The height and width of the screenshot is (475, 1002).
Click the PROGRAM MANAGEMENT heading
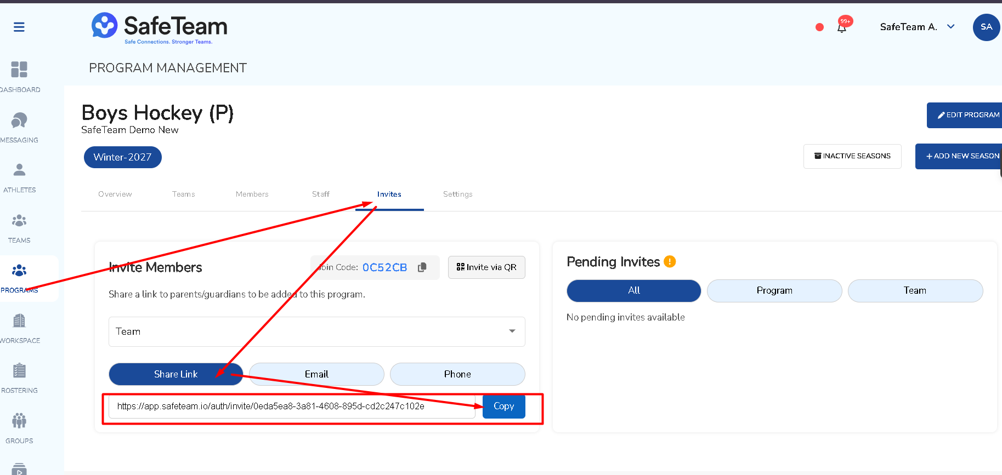tap(168, 68)
